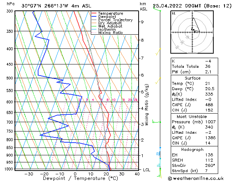Click the yellow wind barb at 400 hPa
This screenshot has height=181, width=235.
158,52
